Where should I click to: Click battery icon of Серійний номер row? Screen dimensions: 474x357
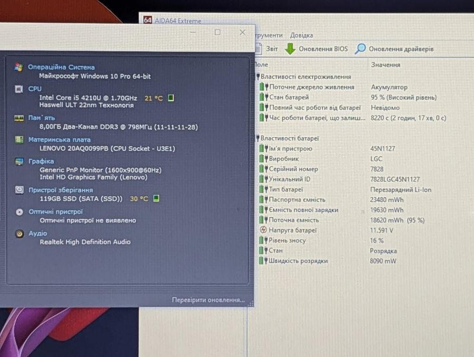(264, 169)
